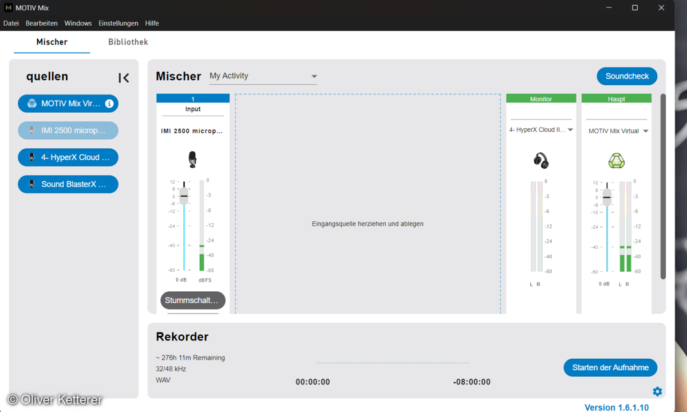Viewport: 687px width, 412px height.
Task: Maximize the MOTIV Mix window
Action: [635, 8]
